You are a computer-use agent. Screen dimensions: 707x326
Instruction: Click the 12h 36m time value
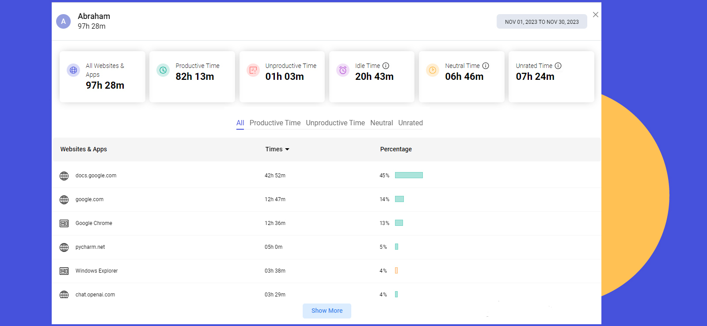275,223
